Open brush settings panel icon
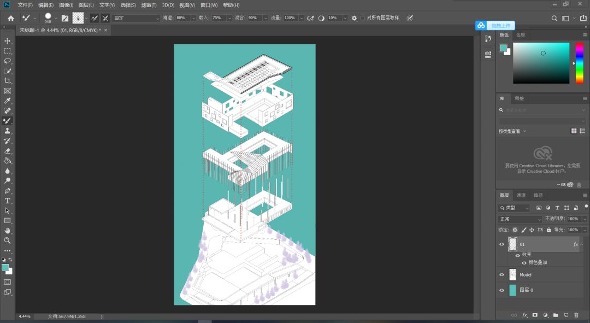The image size is (590, 323). (65, 18)
